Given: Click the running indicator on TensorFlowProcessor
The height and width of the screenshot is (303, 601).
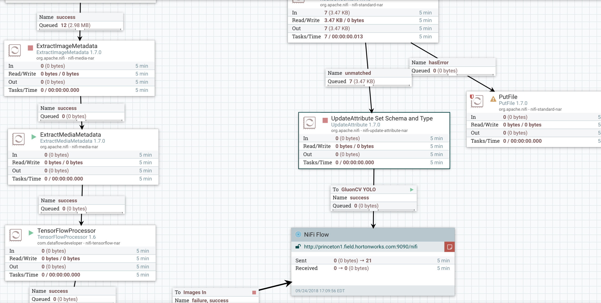Looking at the screenshot, I should pyautogui.click(x=31, y=233).
